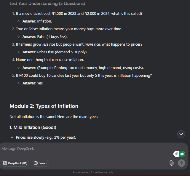
Task: Click the atom icon beside DeepThink (R1)
Action: coord(5,163)
